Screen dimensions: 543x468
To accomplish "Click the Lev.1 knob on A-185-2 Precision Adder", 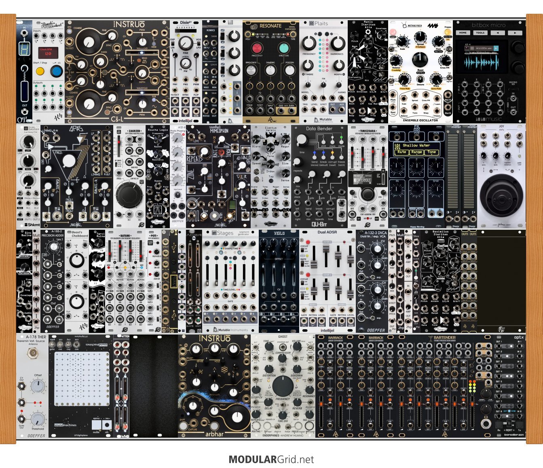I will (53, 247).
